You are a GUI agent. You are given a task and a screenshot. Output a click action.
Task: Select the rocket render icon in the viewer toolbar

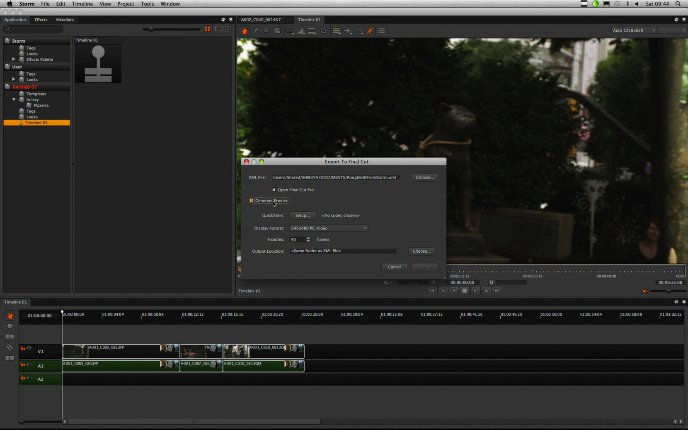(x=370, y=31)
